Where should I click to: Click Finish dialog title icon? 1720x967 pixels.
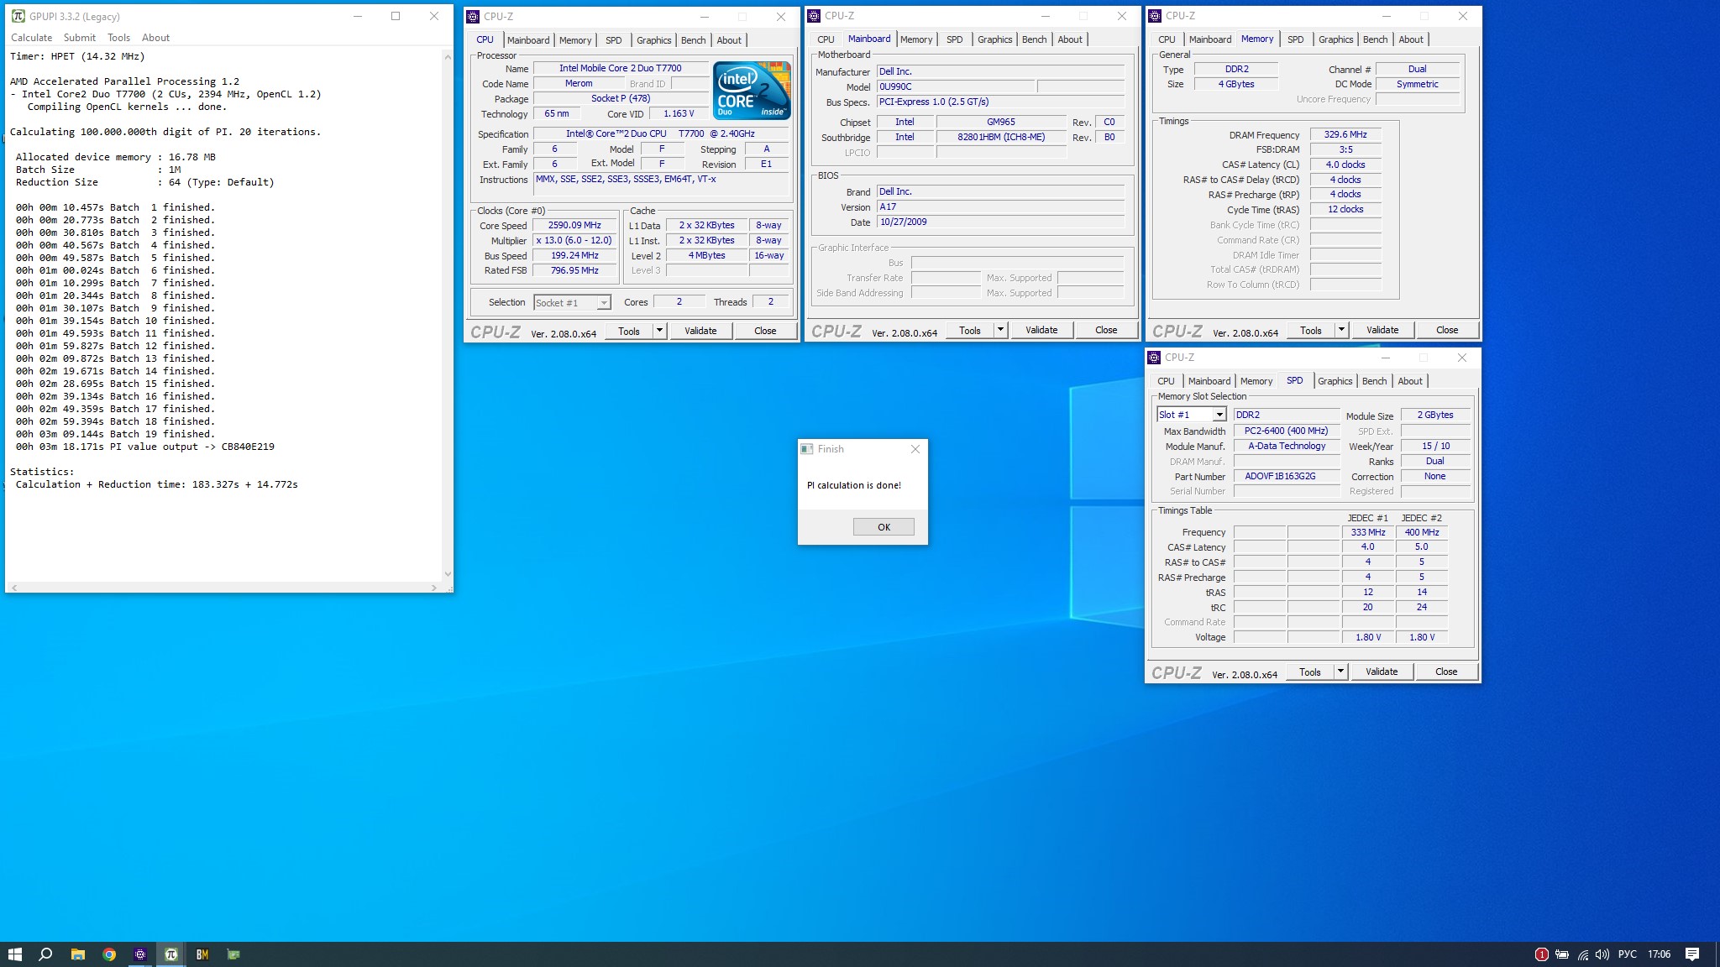coord(807,449)
